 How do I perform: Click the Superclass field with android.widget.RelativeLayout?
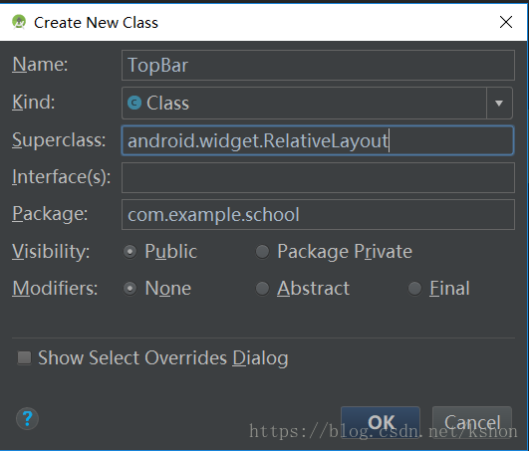point(318,140)
